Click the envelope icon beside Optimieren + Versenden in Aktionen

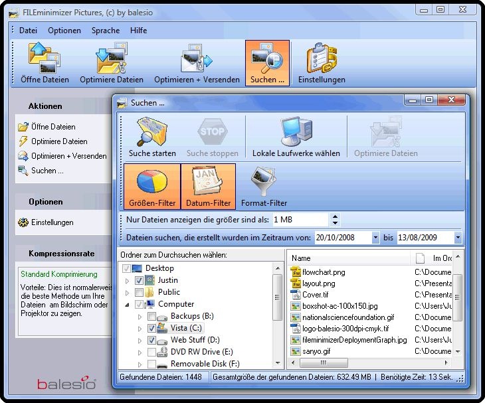click(23, 156)
